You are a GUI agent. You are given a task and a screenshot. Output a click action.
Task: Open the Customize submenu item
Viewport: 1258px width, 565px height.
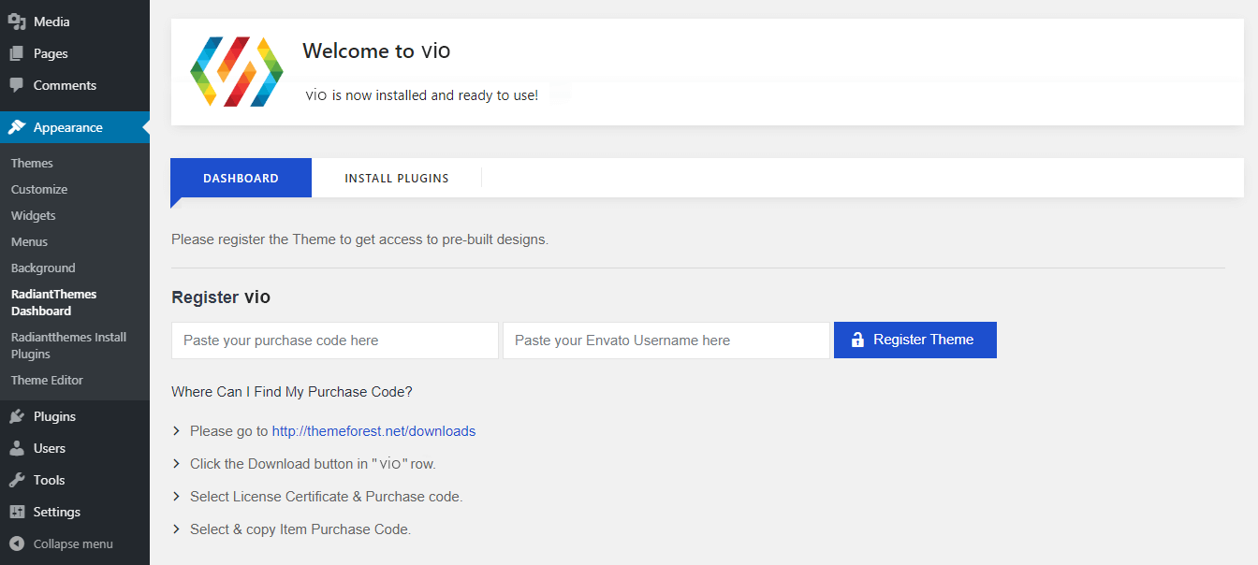point(39,189)
